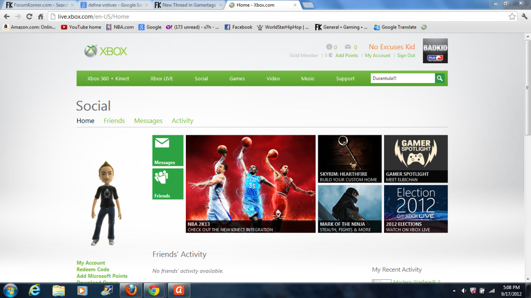
Task: Switch to the Friends tab
Action: coord(114,121)
